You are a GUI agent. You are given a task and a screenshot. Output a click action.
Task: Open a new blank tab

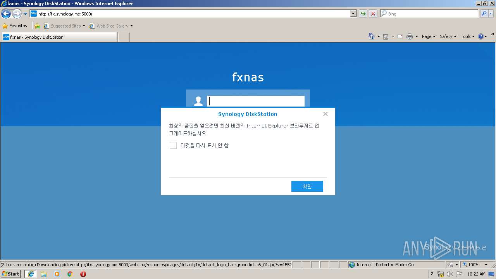coord(123,37)
